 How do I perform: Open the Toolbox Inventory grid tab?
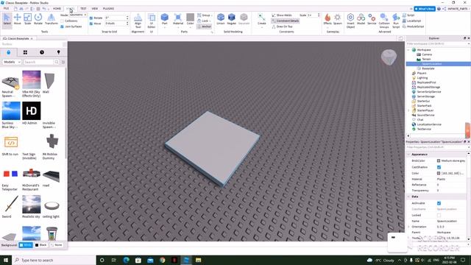25,52
